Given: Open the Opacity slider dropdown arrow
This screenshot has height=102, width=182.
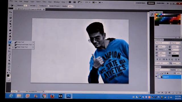Looking at the screenshot, I should pos(73,6).
